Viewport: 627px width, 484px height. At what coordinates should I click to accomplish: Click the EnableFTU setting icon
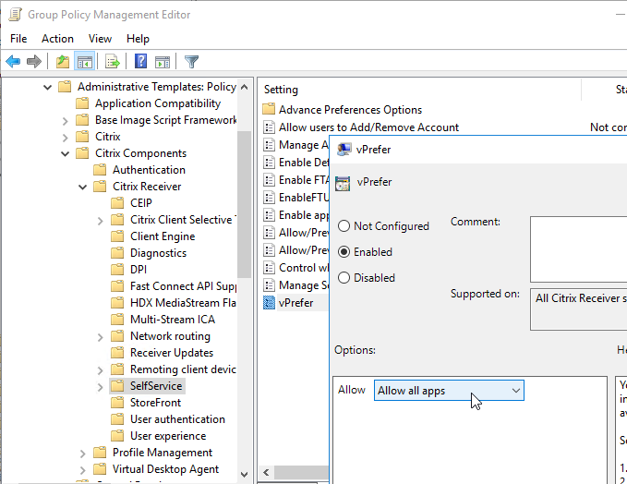click(269, 197)
